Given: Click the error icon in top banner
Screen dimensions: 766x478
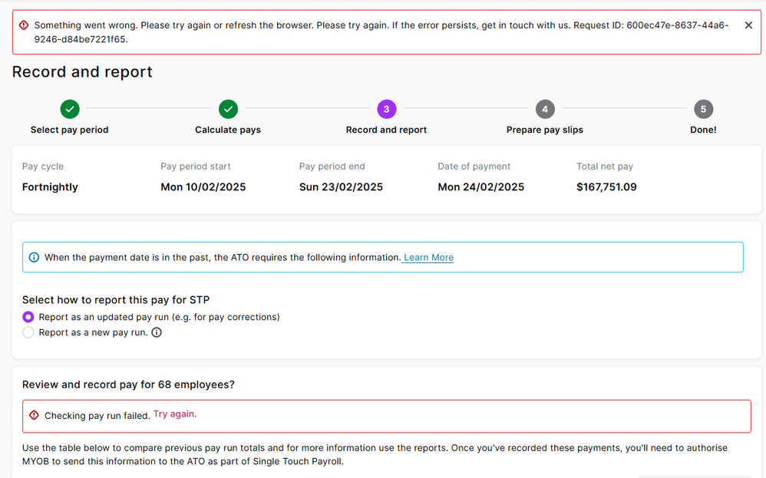Looking at the screenshot, I should [24, 25].
